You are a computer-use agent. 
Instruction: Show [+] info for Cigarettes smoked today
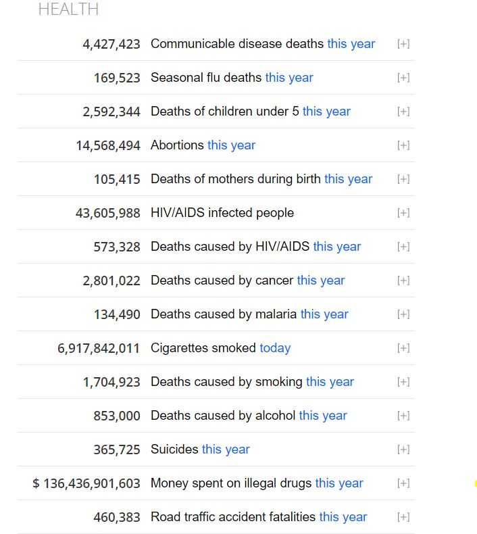tap(403, 348)
